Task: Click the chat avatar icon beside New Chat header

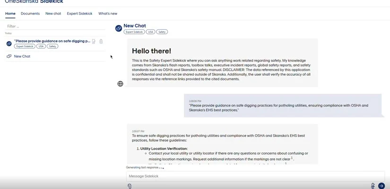Action: (119, 28)
